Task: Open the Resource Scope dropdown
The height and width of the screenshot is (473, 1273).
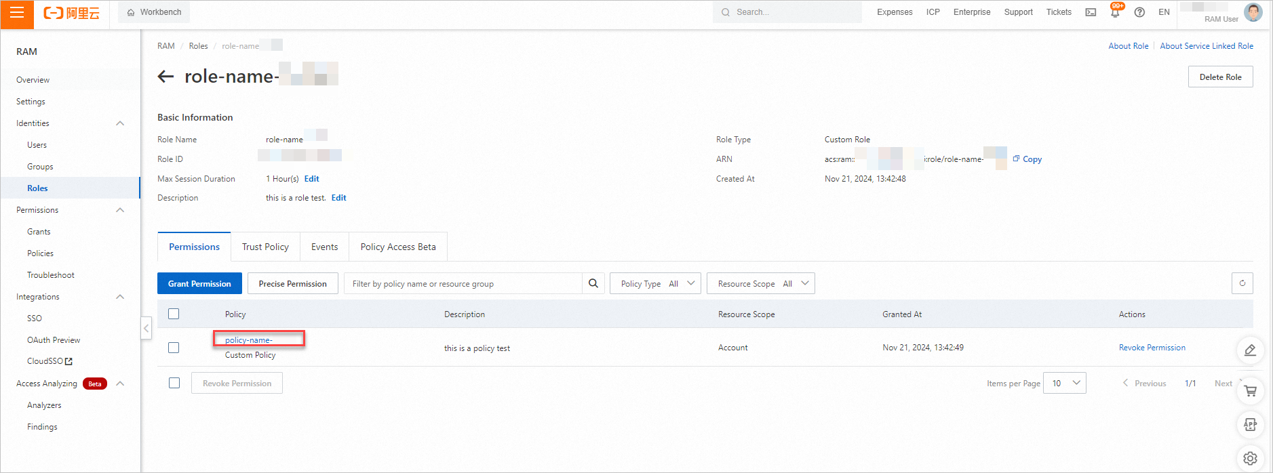Action: (x=760, y=283)
